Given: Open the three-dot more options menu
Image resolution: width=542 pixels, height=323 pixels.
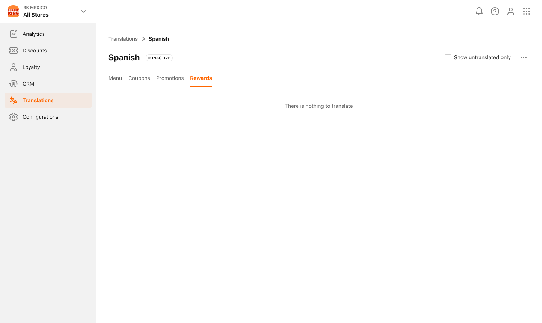Looking at the screenshot, I should pos(524,57).
